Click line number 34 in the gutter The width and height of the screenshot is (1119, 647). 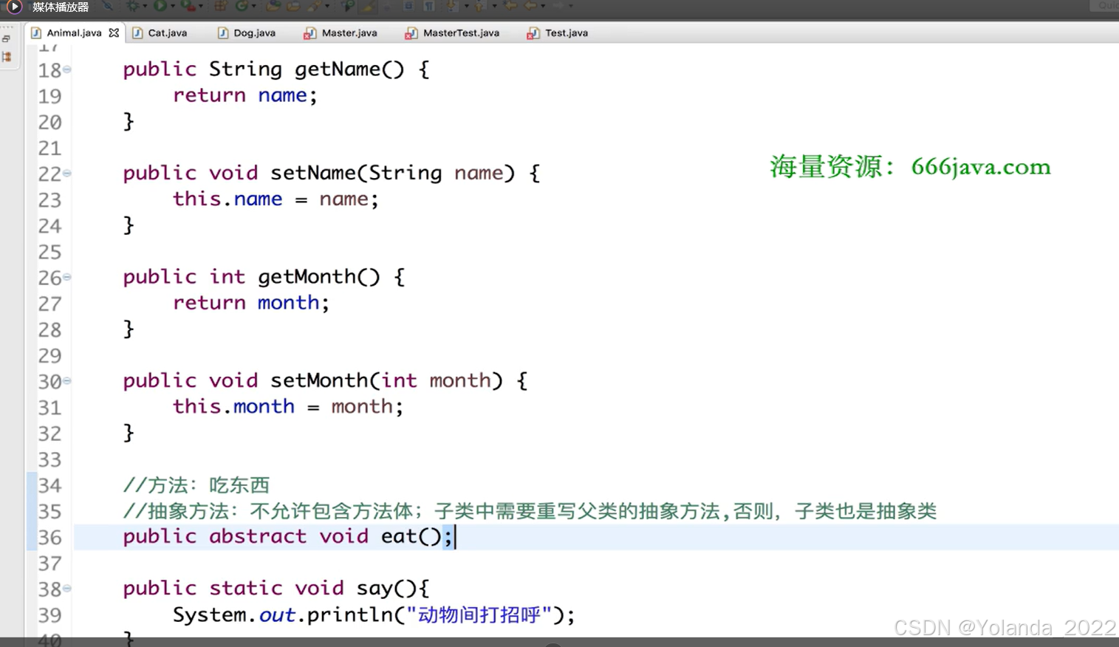coord(49,485)
